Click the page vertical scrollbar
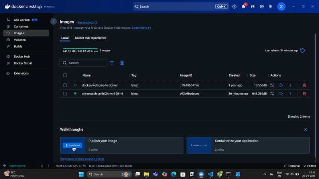Image resolution: width=319 pixels, height=179 pixels. (315, 96)
